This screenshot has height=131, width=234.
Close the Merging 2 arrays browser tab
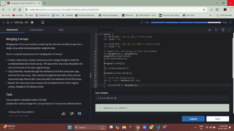click(39, 3)
